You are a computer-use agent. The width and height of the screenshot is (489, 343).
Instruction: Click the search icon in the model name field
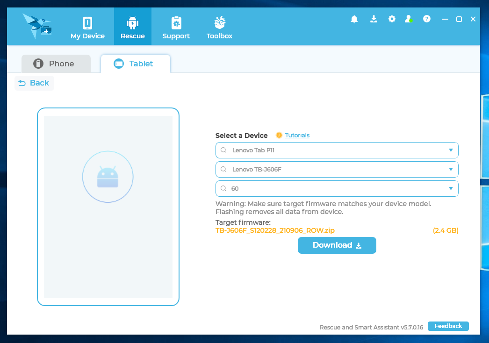[x=223, y=150]
